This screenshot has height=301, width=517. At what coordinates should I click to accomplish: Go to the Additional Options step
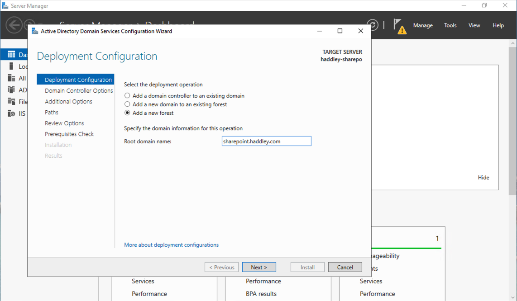(x=68, y=101)
